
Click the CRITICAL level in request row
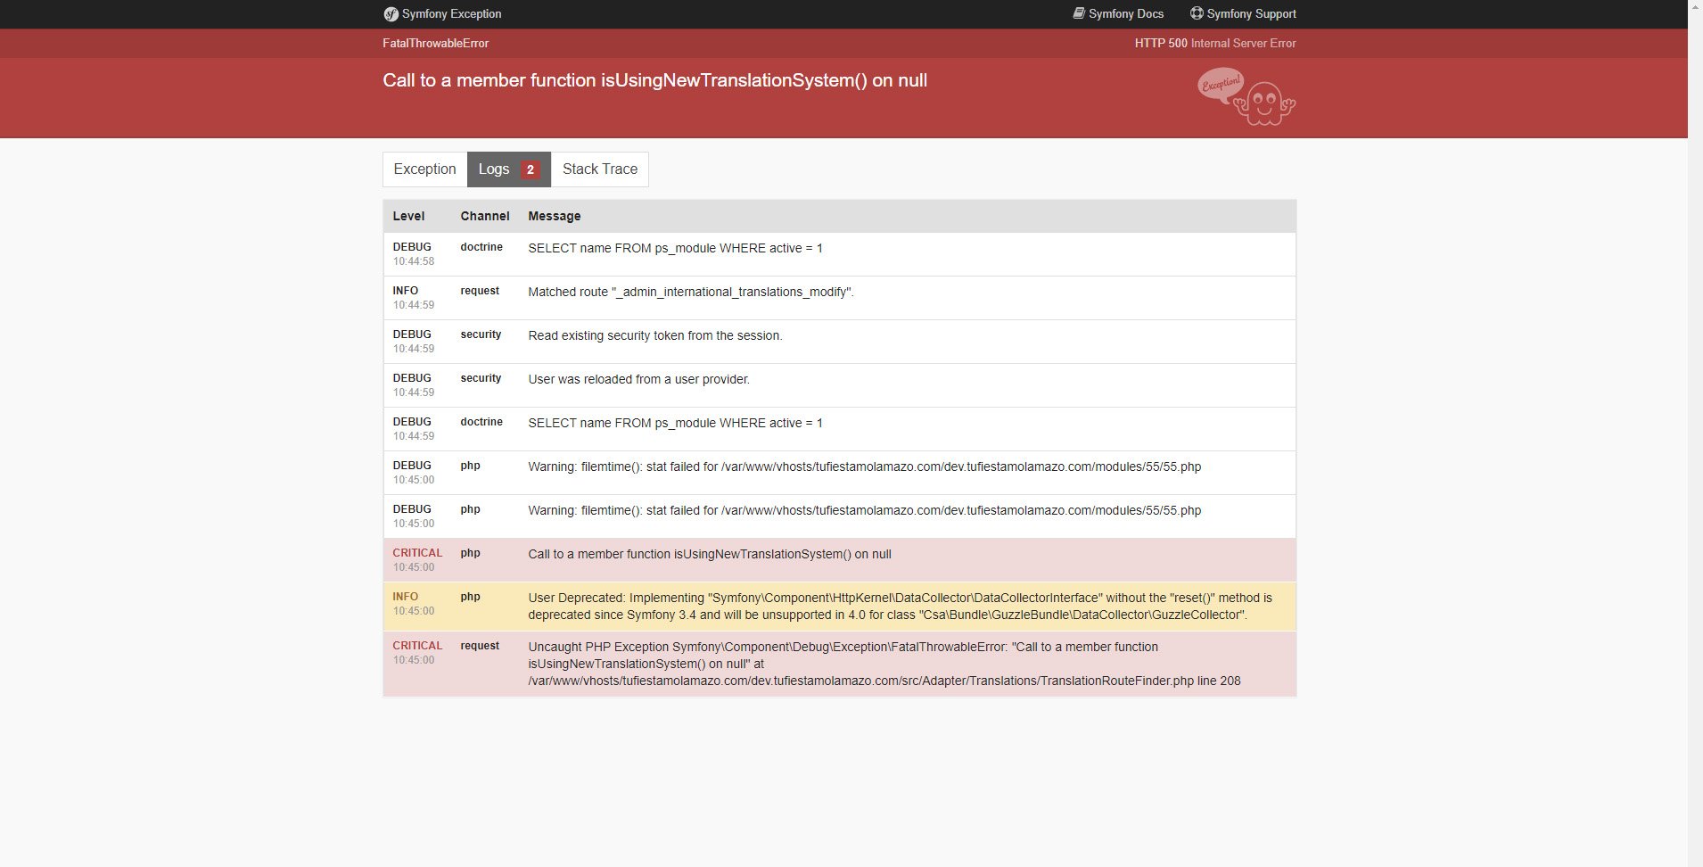[x=417, y=646]
